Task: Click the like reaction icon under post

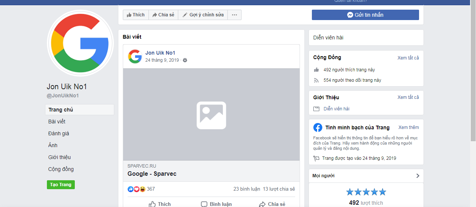Action: pyautogui.click(x=131, y=189)
